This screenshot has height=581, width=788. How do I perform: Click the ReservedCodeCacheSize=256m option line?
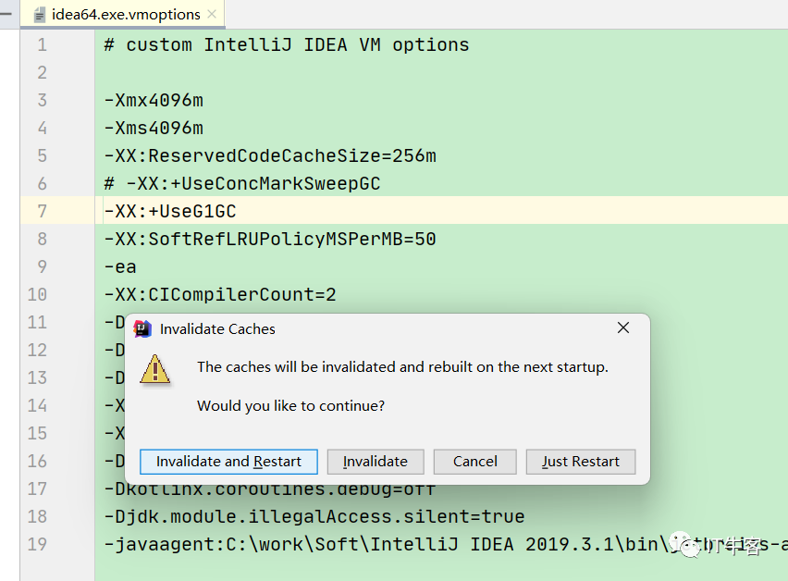(x=270, y=155)
